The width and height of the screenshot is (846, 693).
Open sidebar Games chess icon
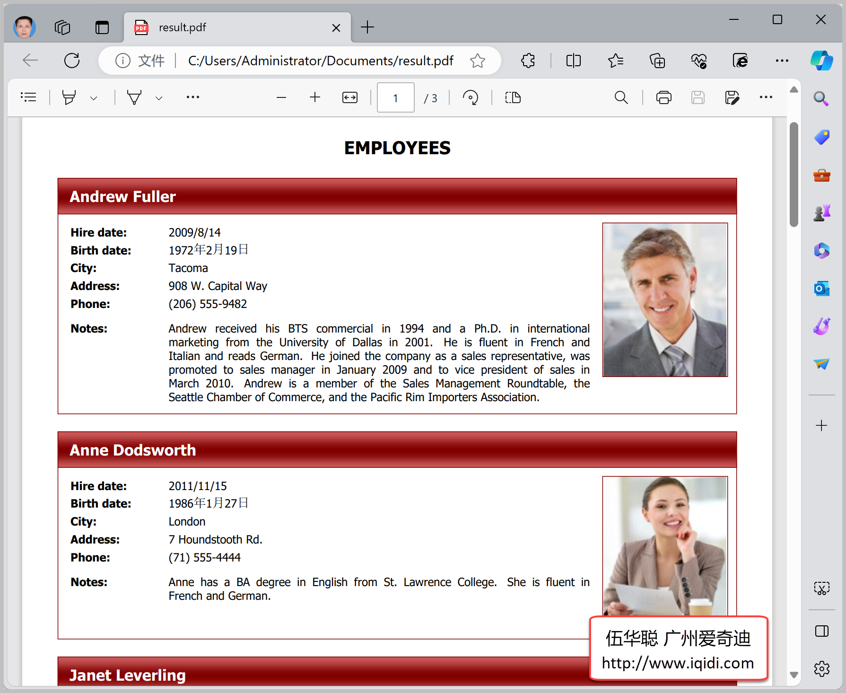click(x=821, y=213)
